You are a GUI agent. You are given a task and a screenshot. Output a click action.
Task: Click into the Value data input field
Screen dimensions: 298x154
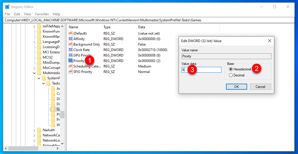click(201, 70)
